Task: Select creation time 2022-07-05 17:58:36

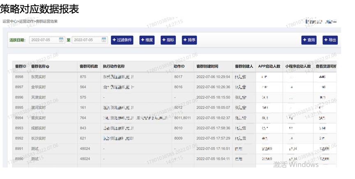Action: click(x=213, y=128)
